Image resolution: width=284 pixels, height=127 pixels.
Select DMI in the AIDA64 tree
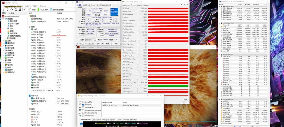click(10, 26)
